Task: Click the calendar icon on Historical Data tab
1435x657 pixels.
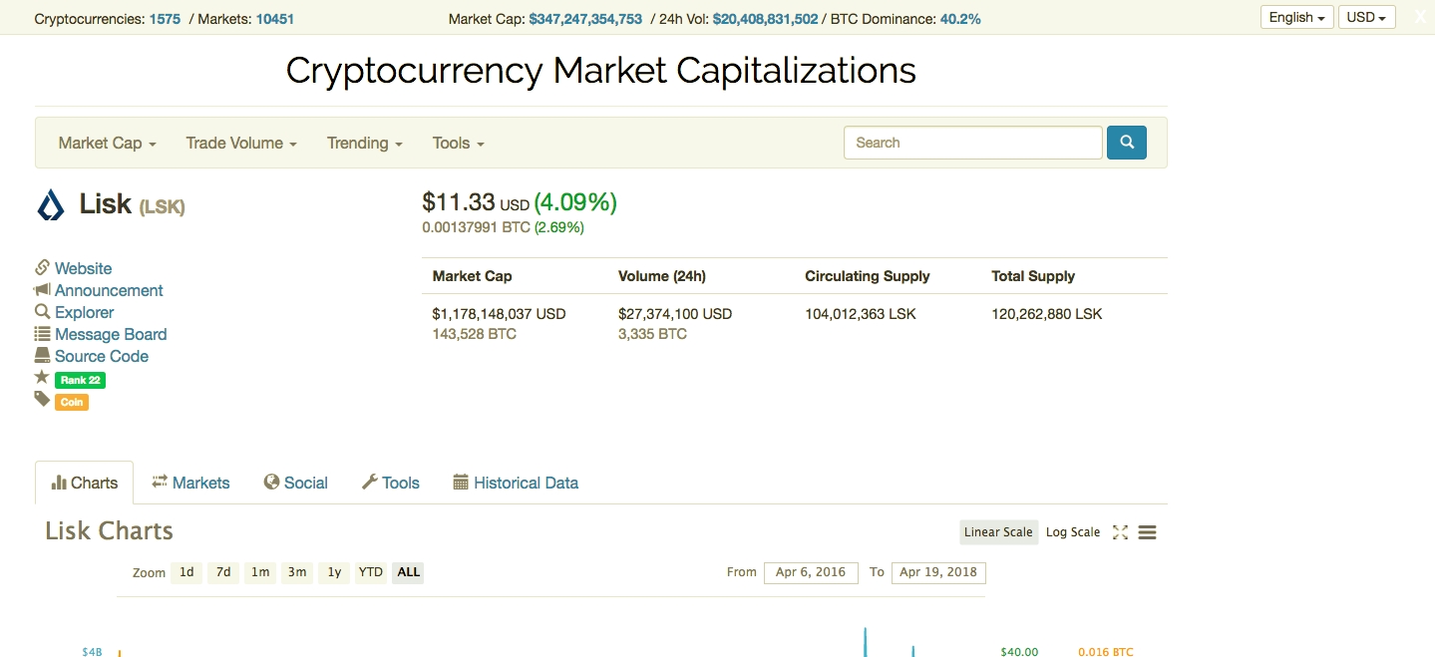Action: tap(461, 483)
